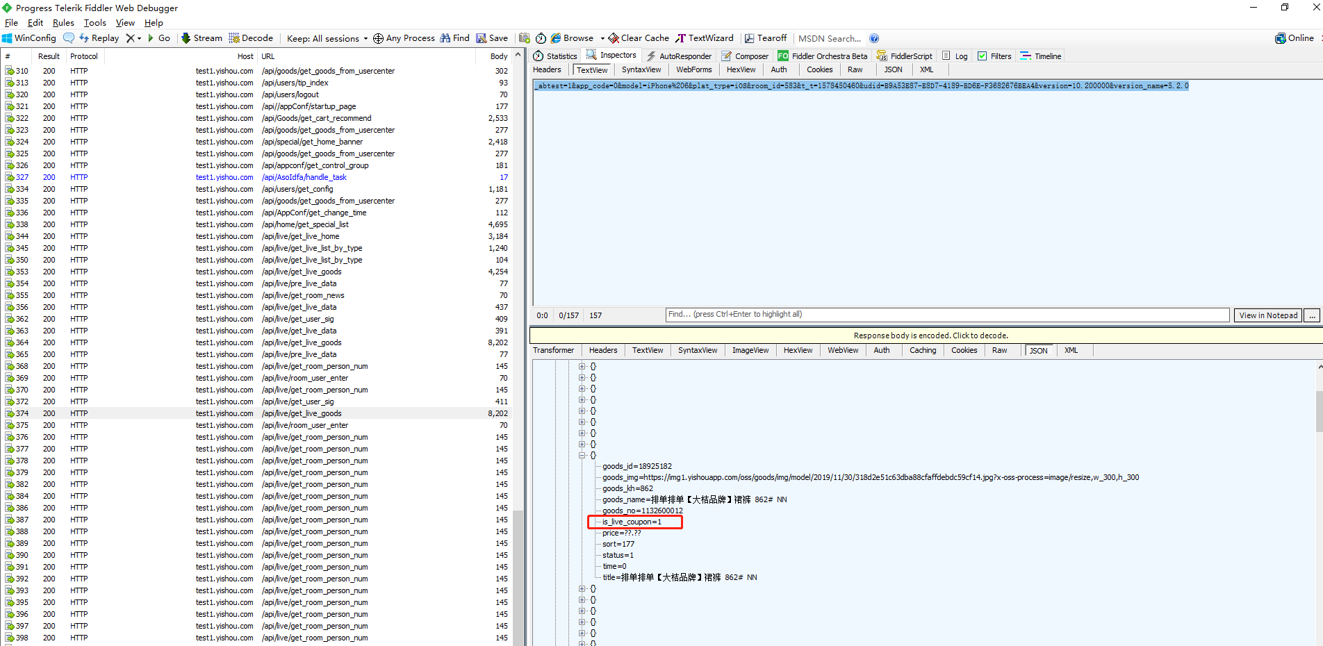The width and height of the screenshot is (1323, 646).
Task: Open the TextWizard tool
Action: 705,38
